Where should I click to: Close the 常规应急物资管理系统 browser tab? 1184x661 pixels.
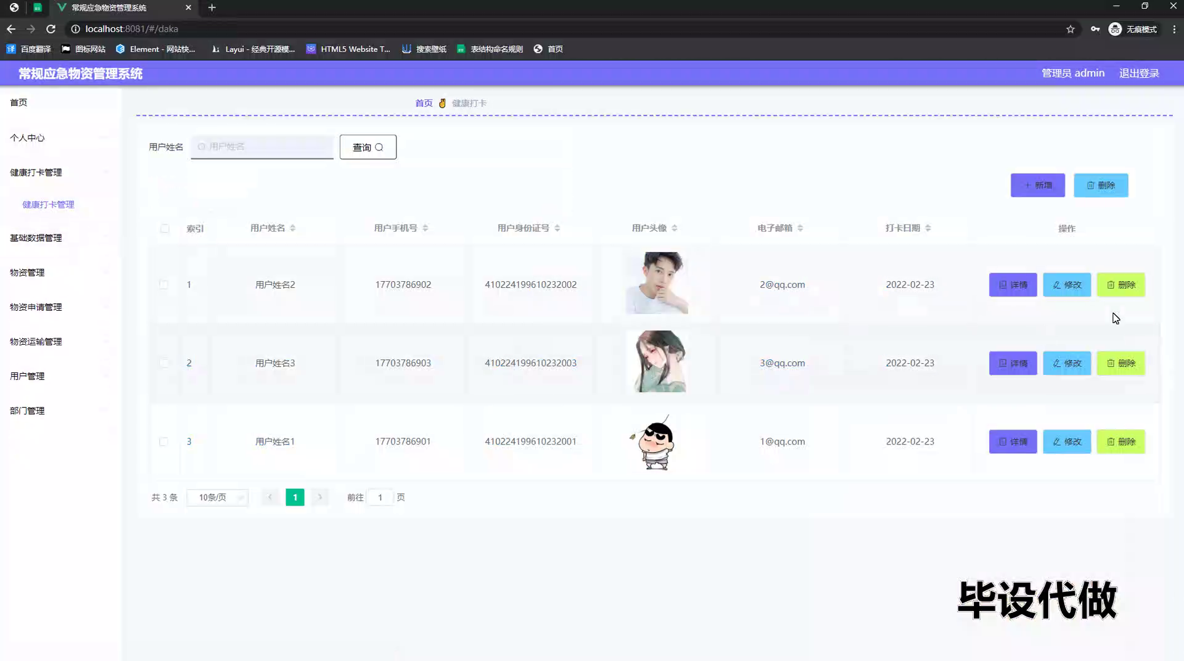(x=188, y=7)
